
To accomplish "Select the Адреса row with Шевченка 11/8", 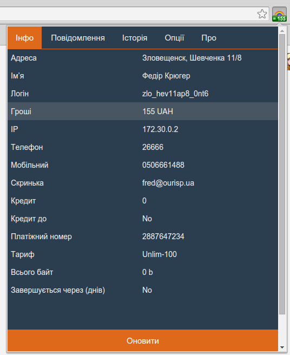I will 143,58.
